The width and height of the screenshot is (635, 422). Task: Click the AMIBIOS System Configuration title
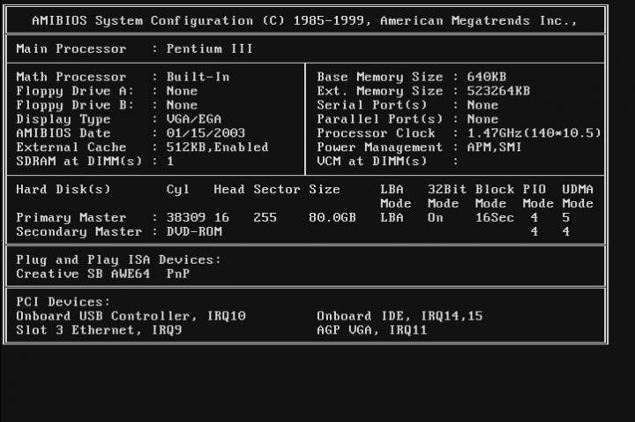click(304, 20)
